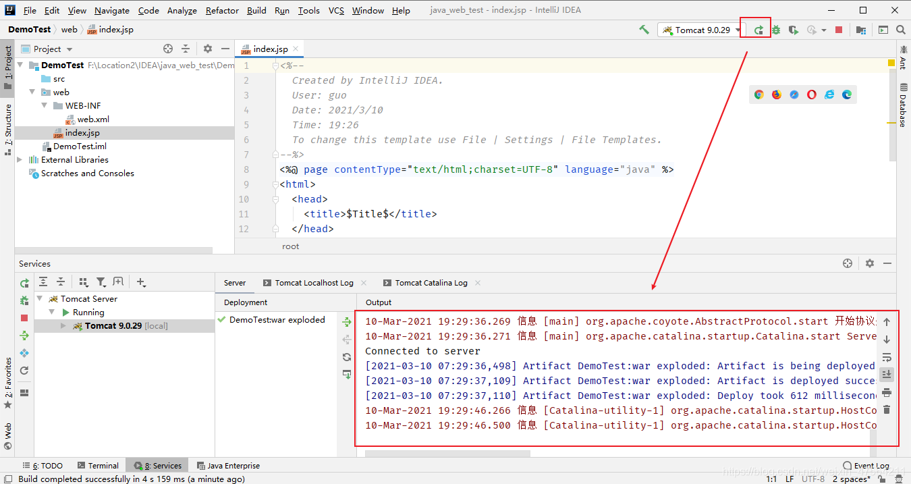Click the Run Anything icon in the toolbar
Image resolution: width=911 pixels, height=484 pixels.
883,30
